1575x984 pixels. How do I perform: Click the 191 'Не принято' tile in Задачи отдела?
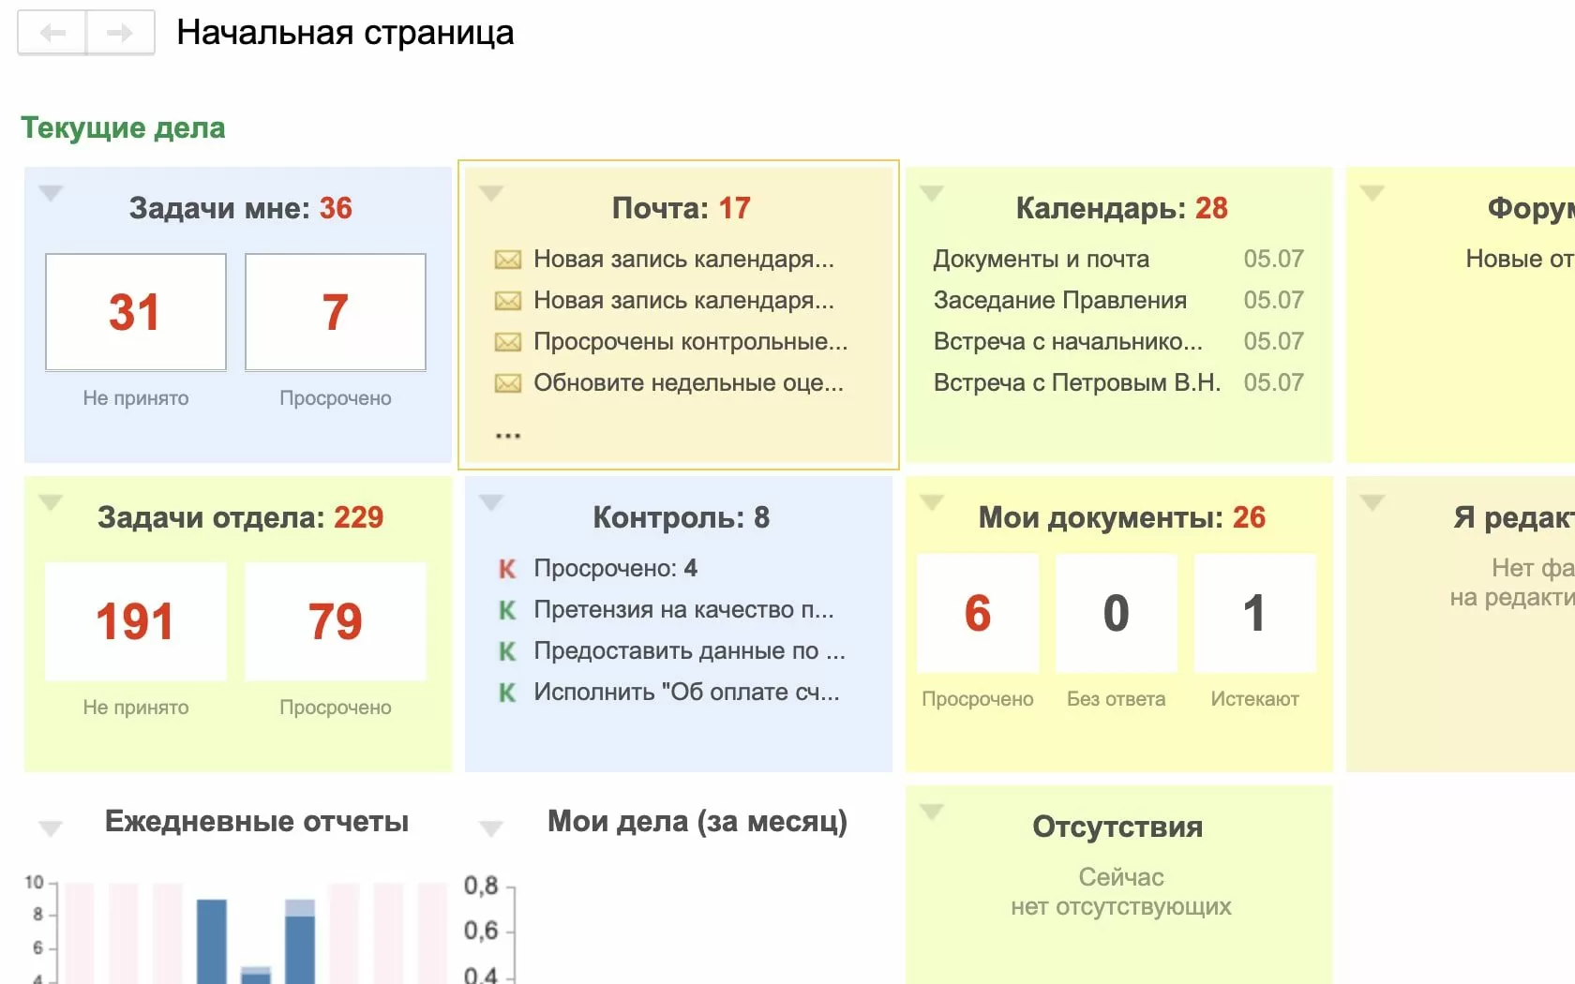[136, 621]
